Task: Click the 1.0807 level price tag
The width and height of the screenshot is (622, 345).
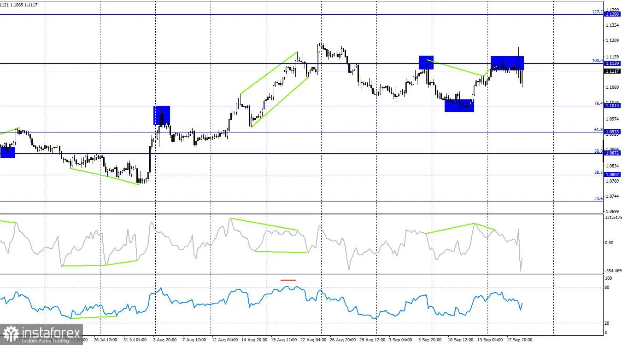Action: (612, 175)
